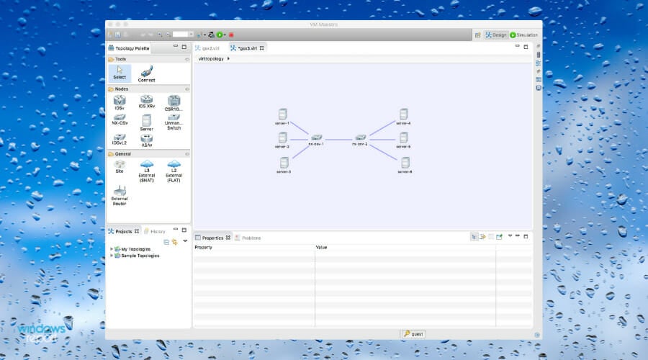Screen dimensions: 648x360
Task: Open Projects panel view menu arrow
Action: click(x=185, y=241)
